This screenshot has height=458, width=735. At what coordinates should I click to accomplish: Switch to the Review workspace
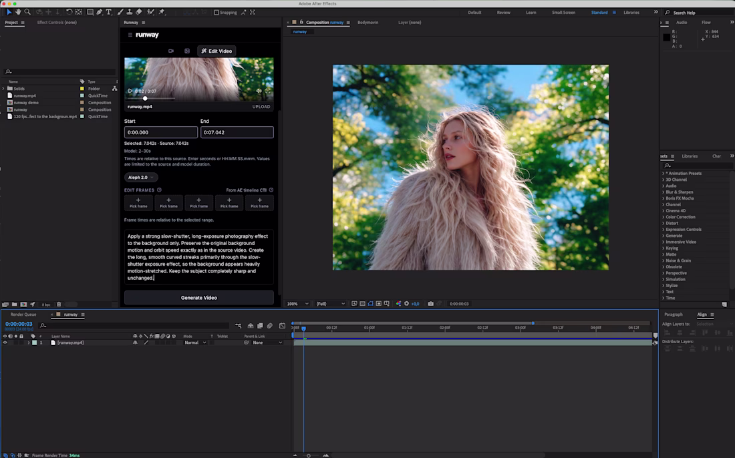tap(503, 13)
